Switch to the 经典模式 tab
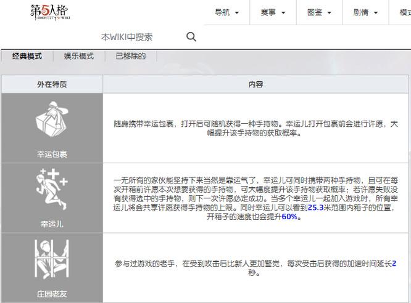 [27, 56]
